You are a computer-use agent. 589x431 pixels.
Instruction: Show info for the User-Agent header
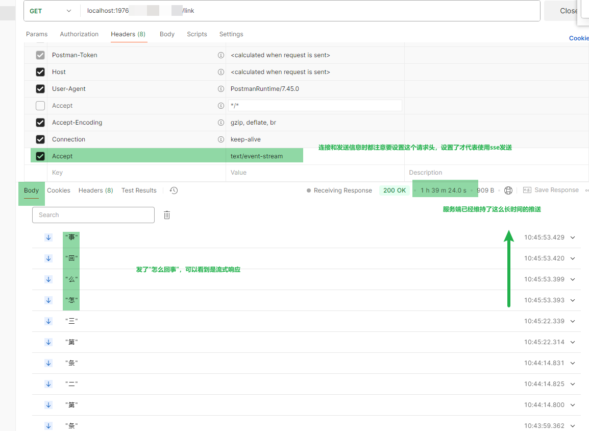[x=221, y=89]
